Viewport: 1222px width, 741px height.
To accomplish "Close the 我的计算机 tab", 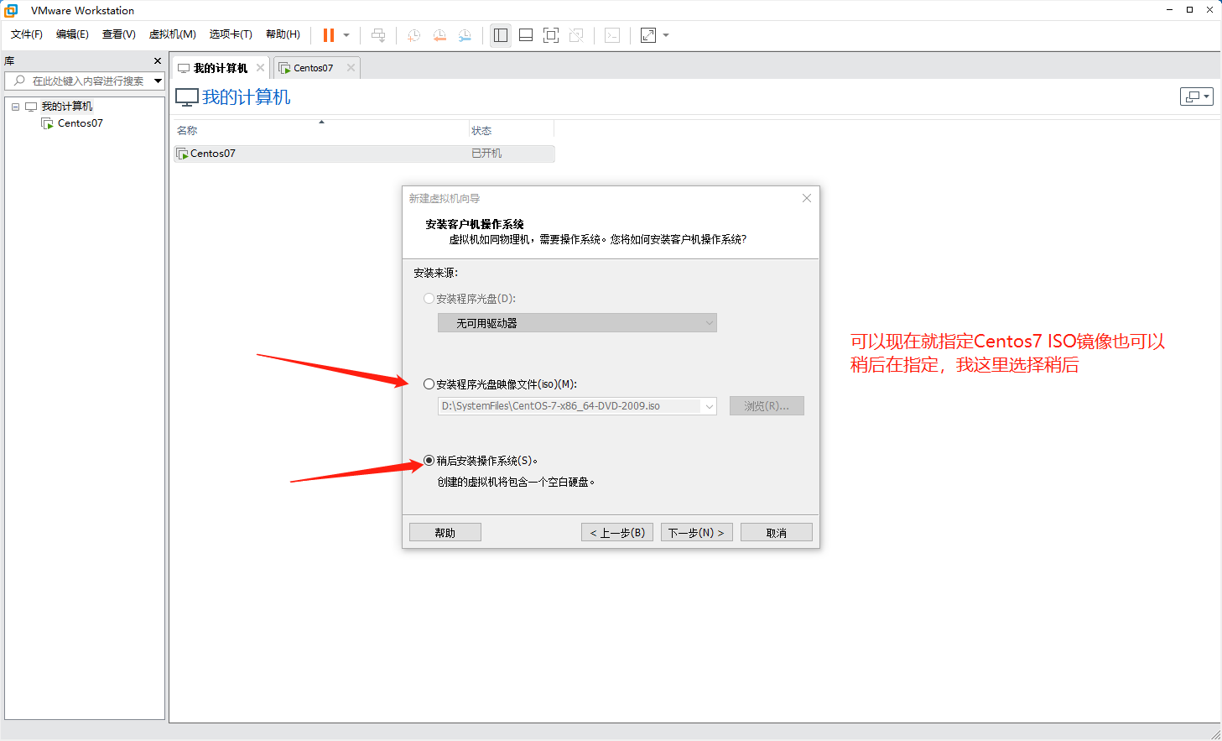I will (261, 68).
